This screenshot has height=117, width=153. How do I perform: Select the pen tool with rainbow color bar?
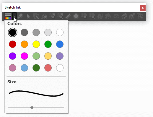(8, 16)
